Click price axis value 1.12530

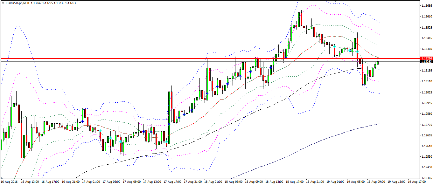[427, 157]
